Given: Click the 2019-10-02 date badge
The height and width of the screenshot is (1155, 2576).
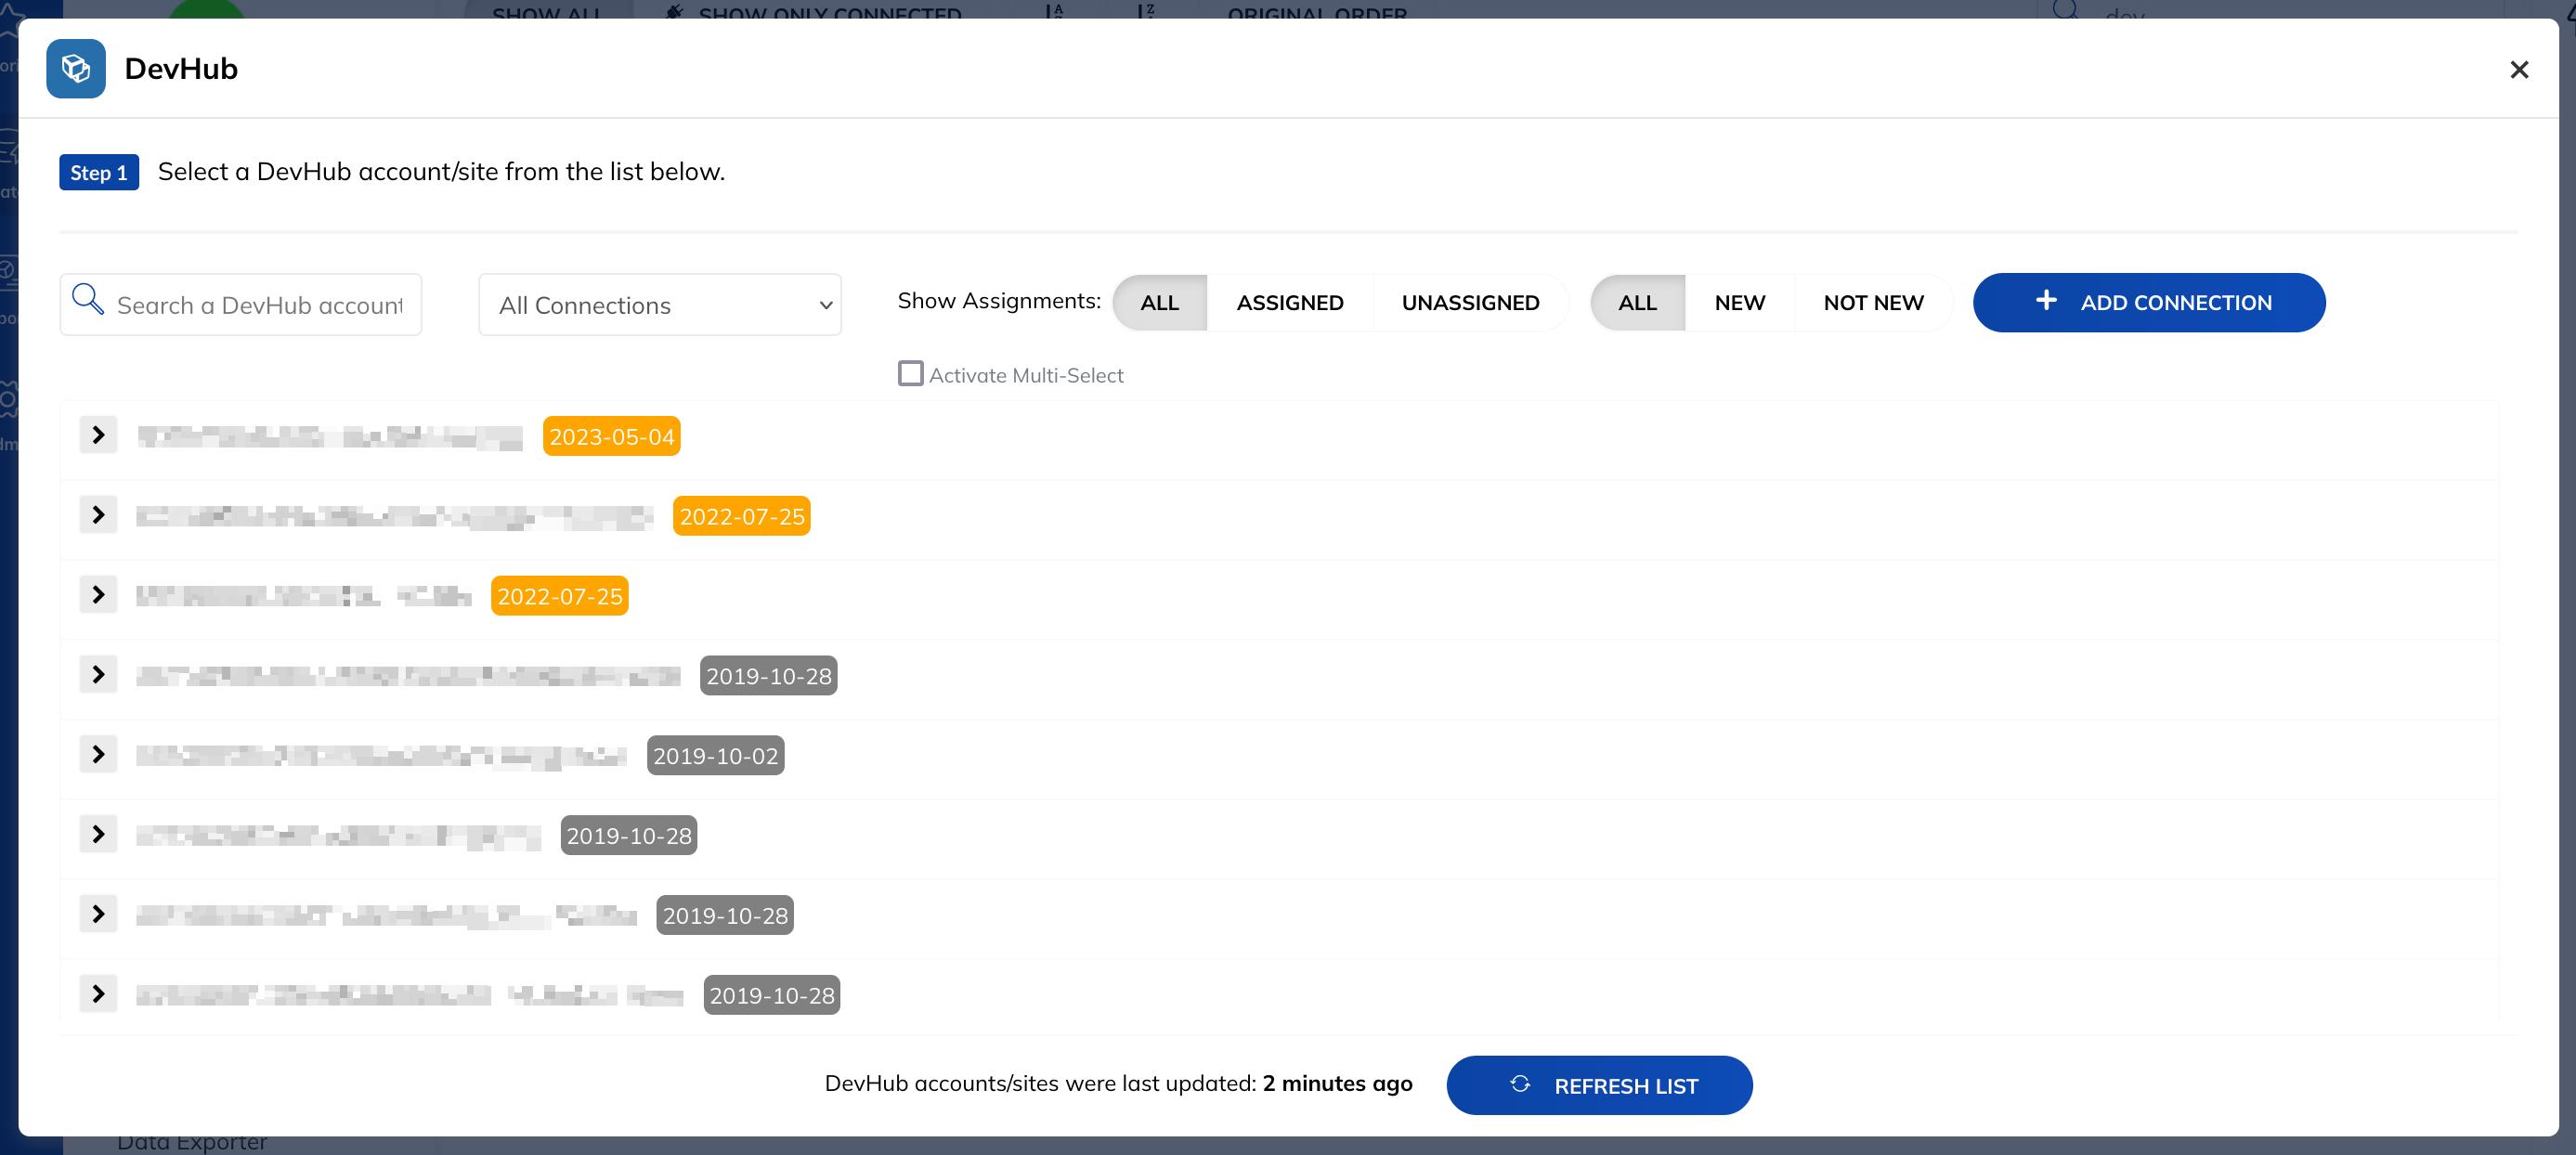Looking at the screenshot, I should point(715,755).
